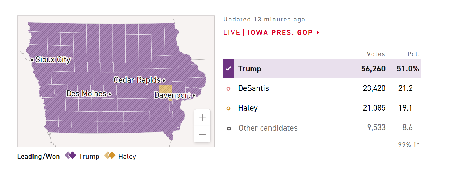Click the Cedar Rapids marker dot
The width and height of the screenshot is (467, 170).
pos(164,81)
